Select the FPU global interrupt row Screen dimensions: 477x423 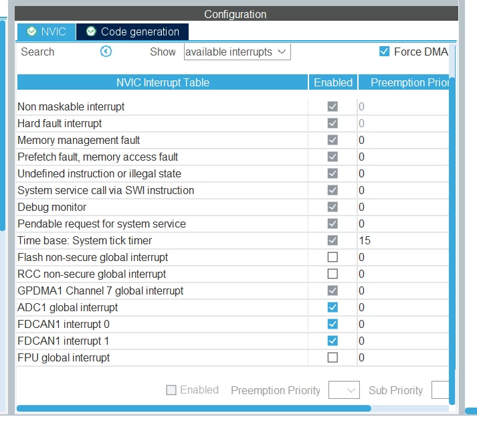[x=233, y=357]
